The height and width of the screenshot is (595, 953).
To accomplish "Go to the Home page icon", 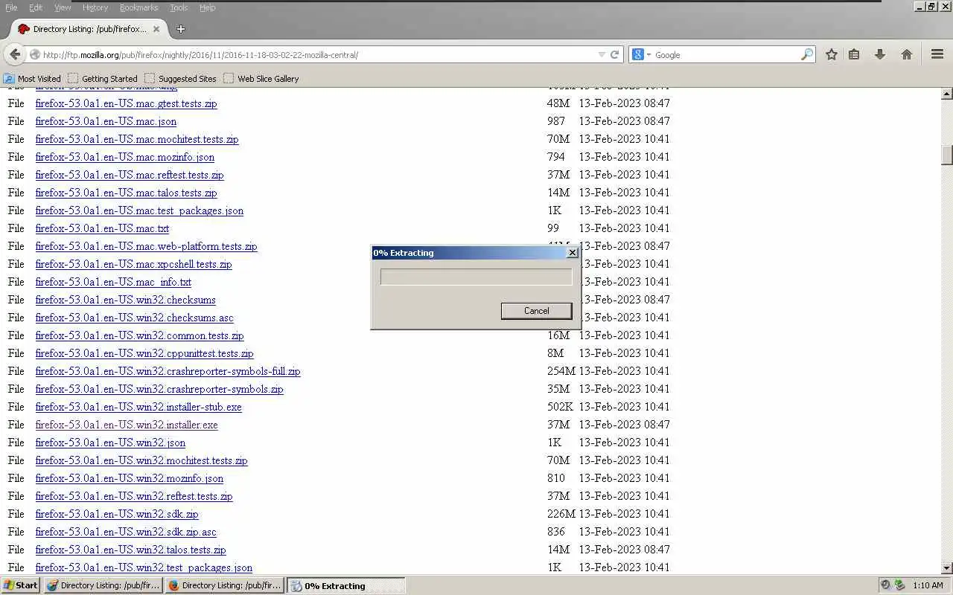I will pos(907,54).
